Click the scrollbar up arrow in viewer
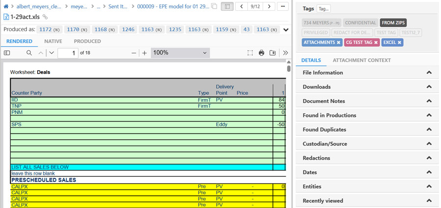The height and width of the screenshot is (208, 441). pos(289,62)
